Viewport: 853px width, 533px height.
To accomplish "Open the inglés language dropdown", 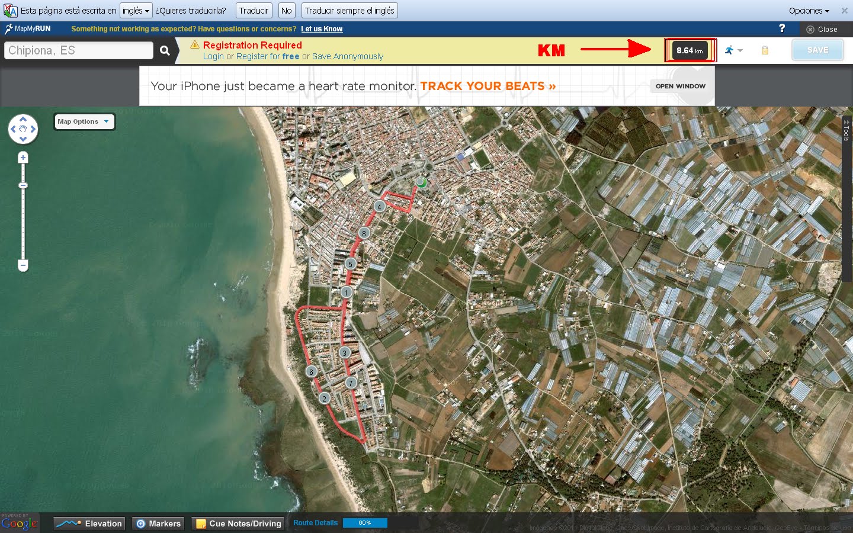I will (136, 11).
